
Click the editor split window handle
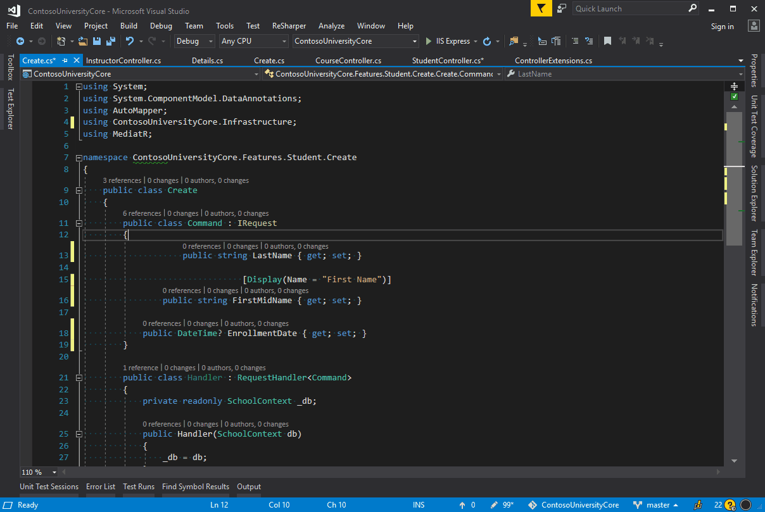(734, 86)
